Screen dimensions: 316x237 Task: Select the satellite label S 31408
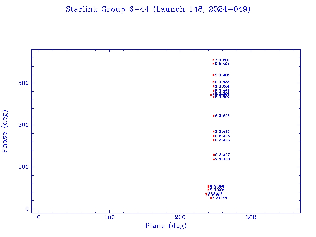(x=222, y=160)
